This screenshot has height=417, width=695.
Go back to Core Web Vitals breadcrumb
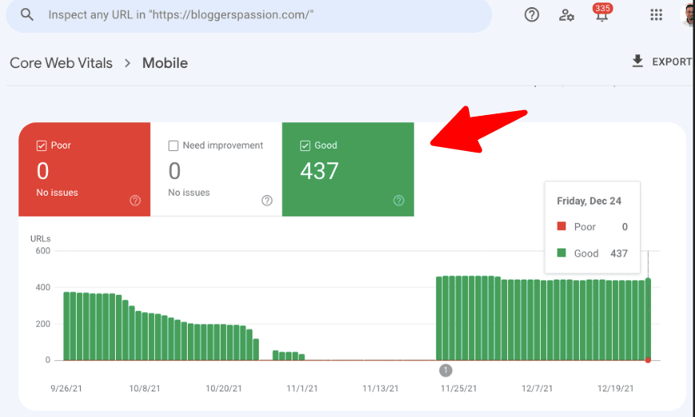[x=61, y=63]
